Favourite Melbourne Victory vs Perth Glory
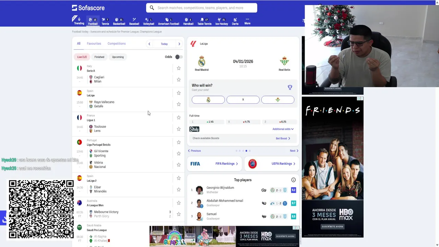This screenshot has height=247, width=439. 179,214
